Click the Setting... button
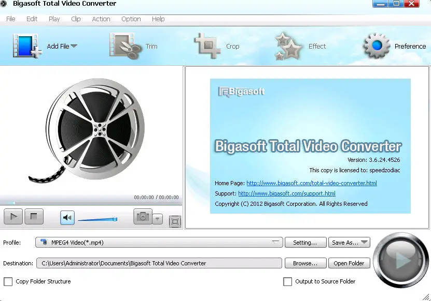Screen dimensions: 431x301 coord(305,243)
